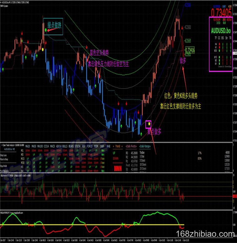This screenshot has width=237, height=243.
Task: Click the 5 Days range row
Action: pos(143,160)
